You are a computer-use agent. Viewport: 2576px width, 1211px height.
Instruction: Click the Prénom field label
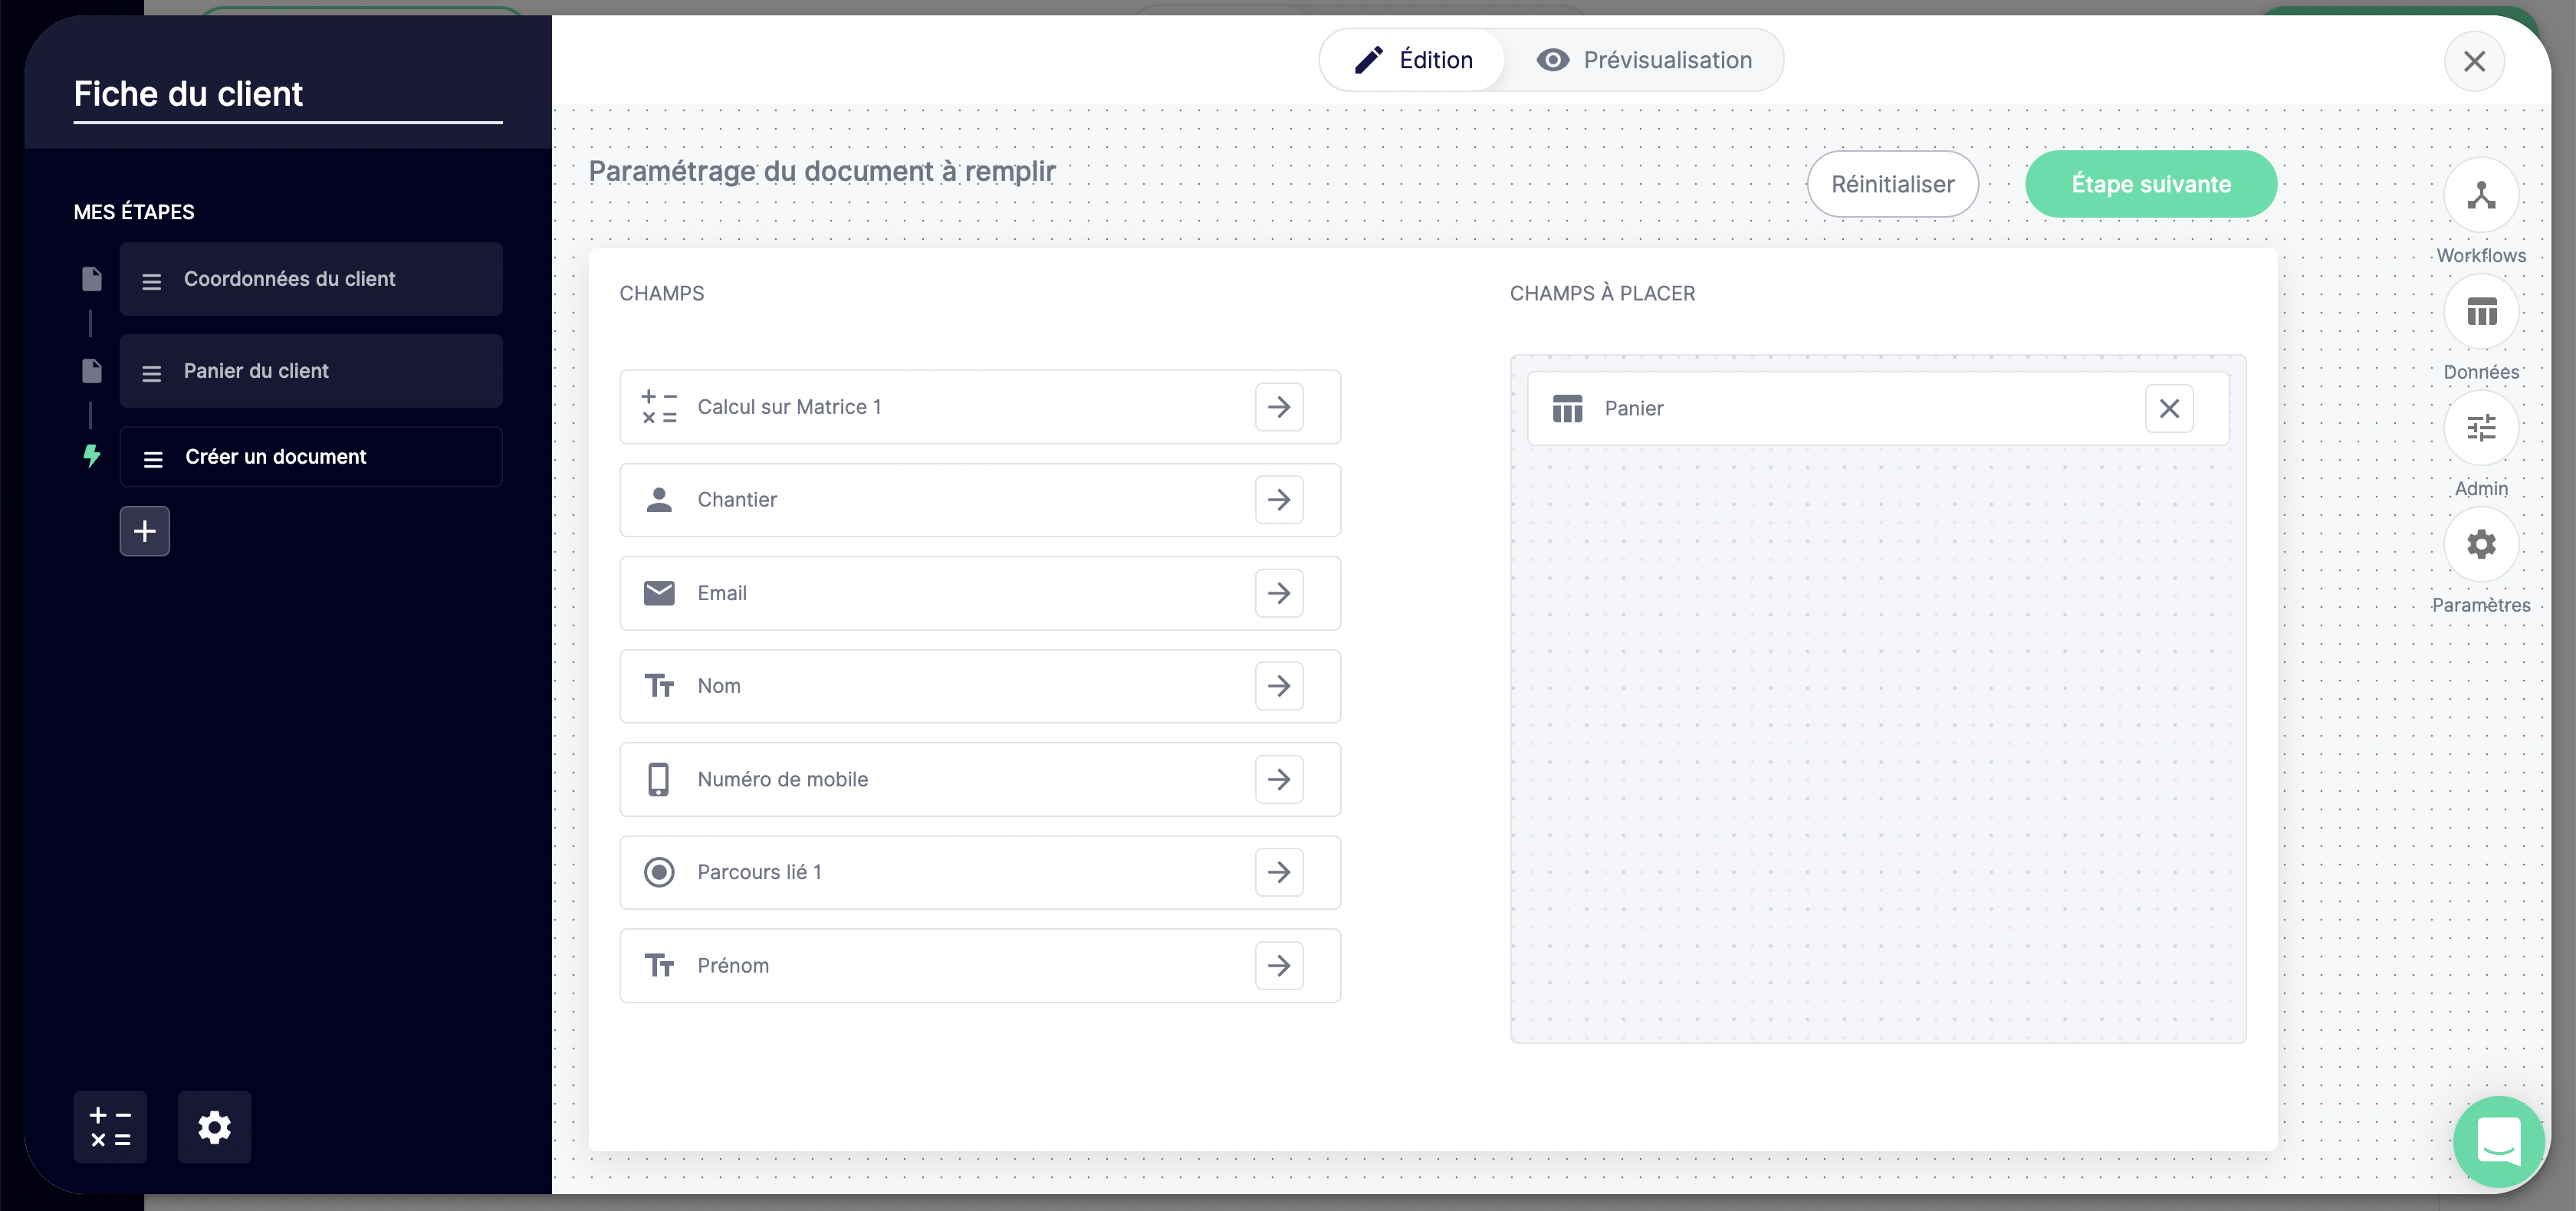point(733,965)
